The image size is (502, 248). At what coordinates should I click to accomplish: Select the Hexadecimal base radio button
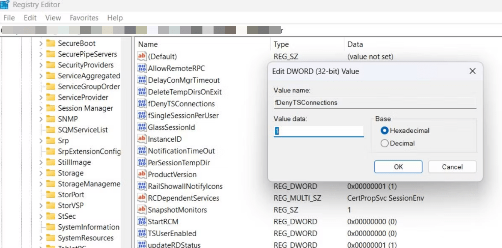pos(384,131)
